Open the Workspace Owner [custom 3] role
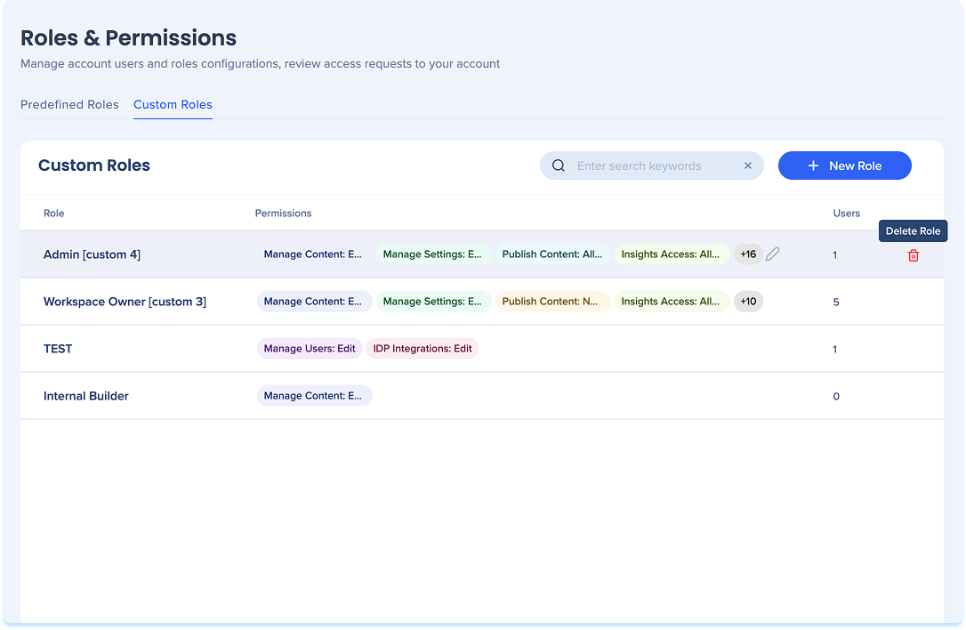Screen dimensions: 966x630 pos(125,302)
